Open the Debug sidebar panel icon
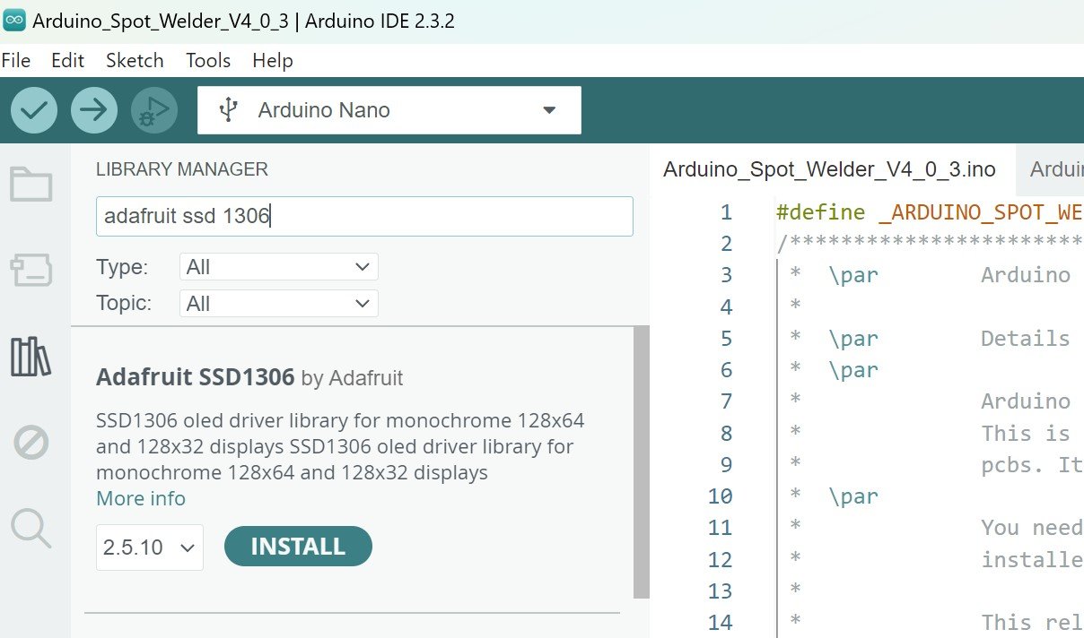 tap(31, 442)
